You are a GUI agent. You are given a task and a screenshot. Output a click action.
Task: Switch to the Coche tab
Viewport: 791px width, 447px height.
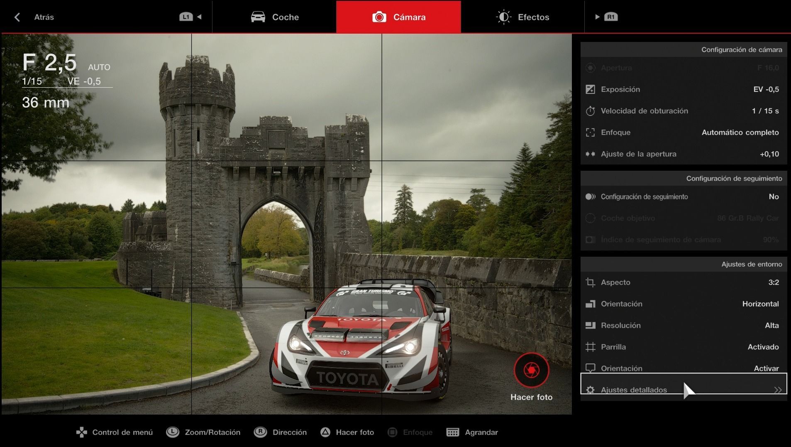click(275, 17)
